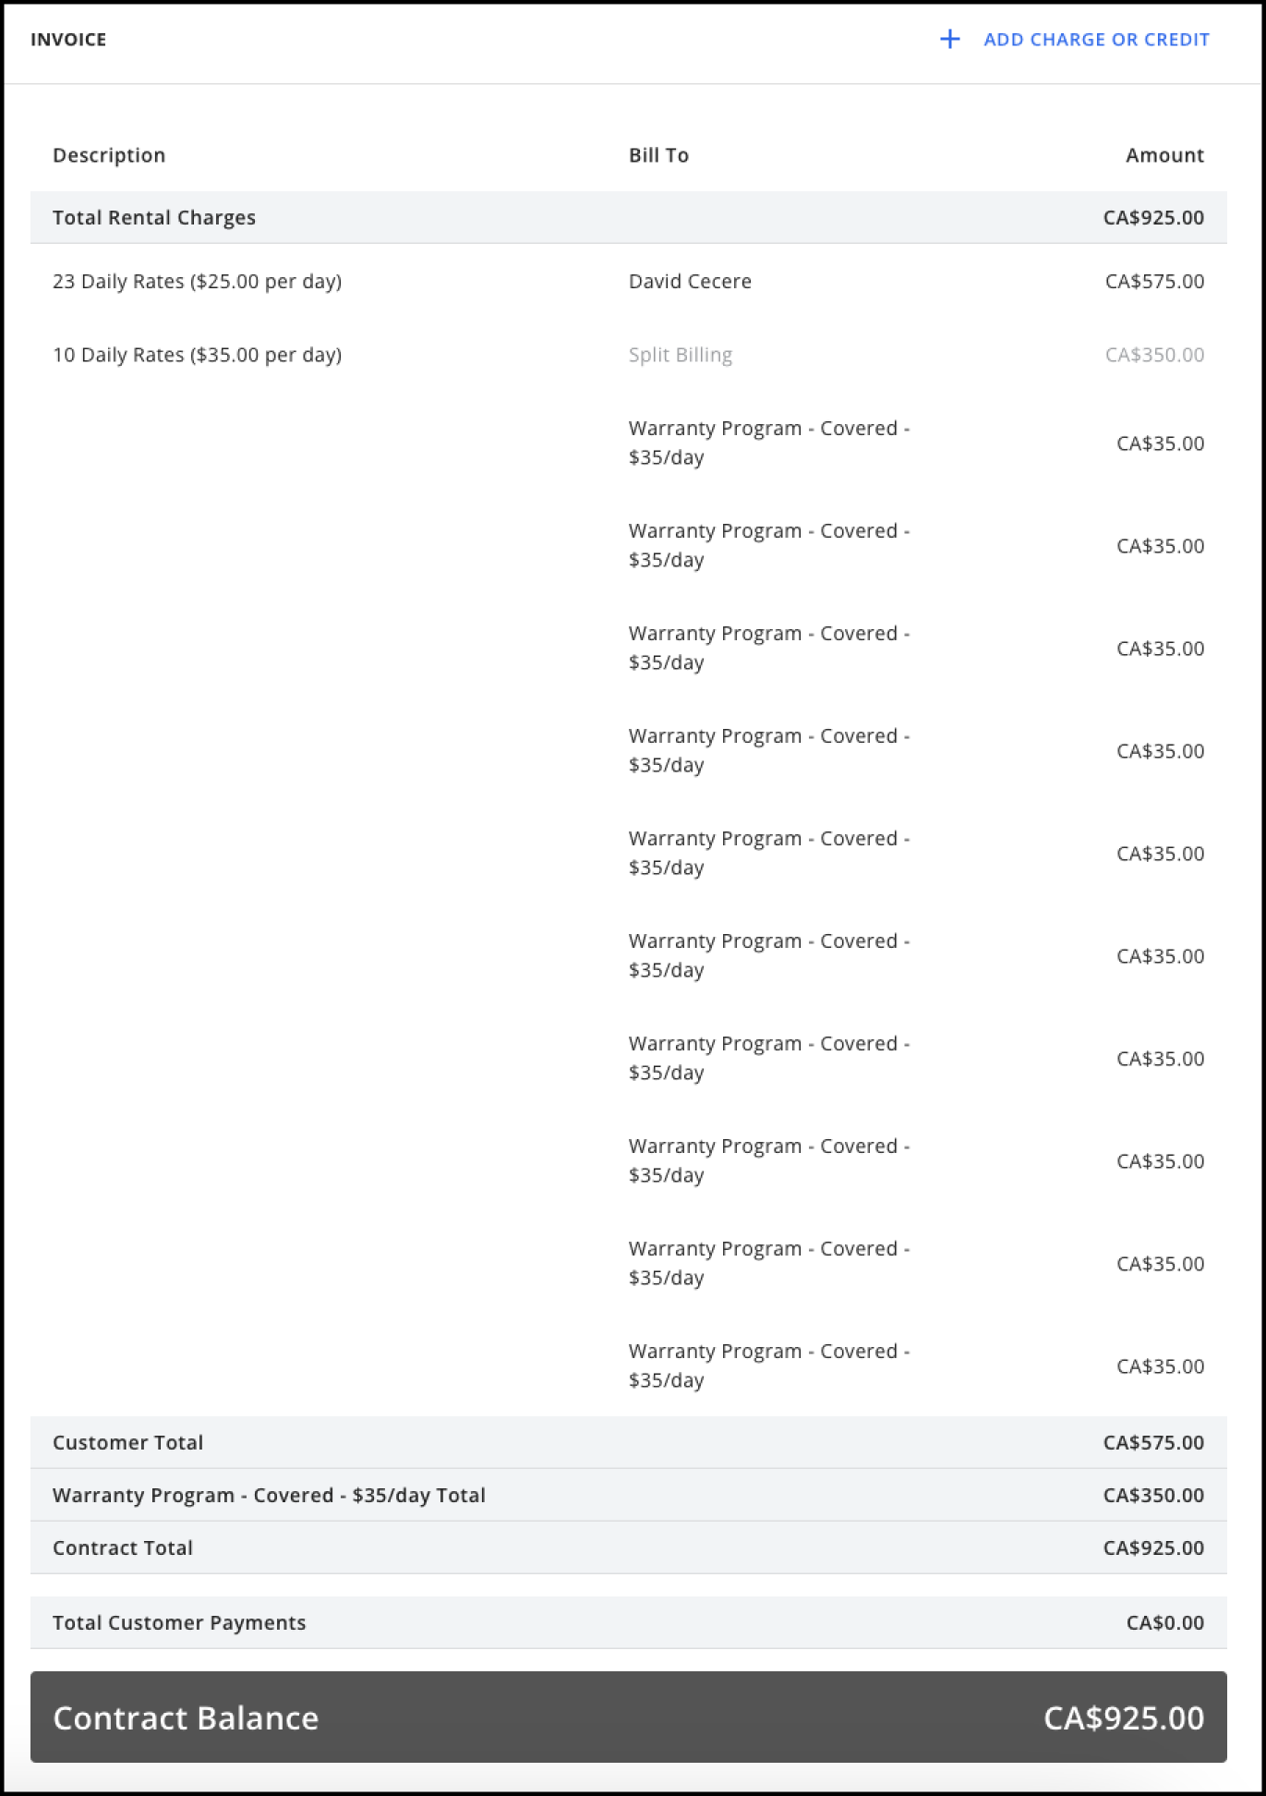Click the Split Billing label

[681, 355]
